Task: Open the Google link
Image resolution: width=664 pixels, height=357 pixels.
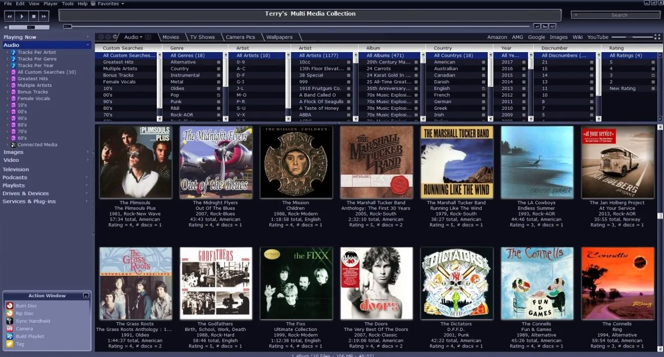Action: [x=536, y=37]
